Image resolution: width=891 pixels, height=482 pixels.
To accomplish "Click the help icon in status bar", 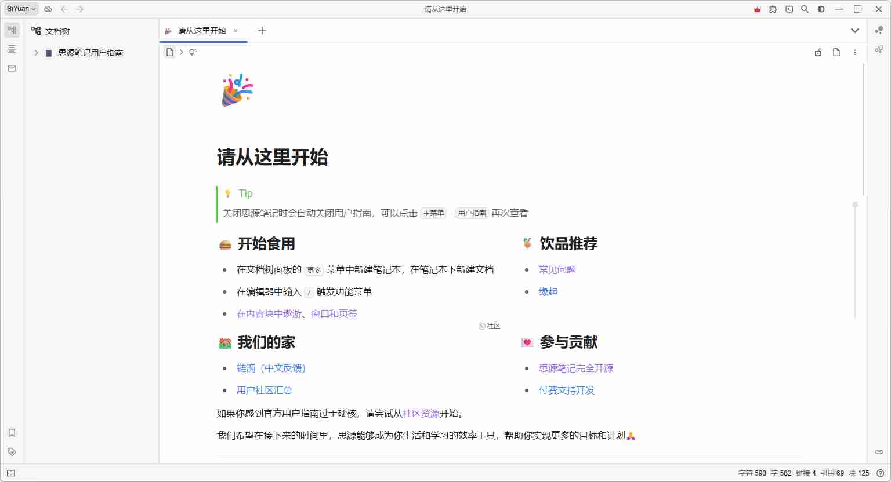I will (880, 473).
